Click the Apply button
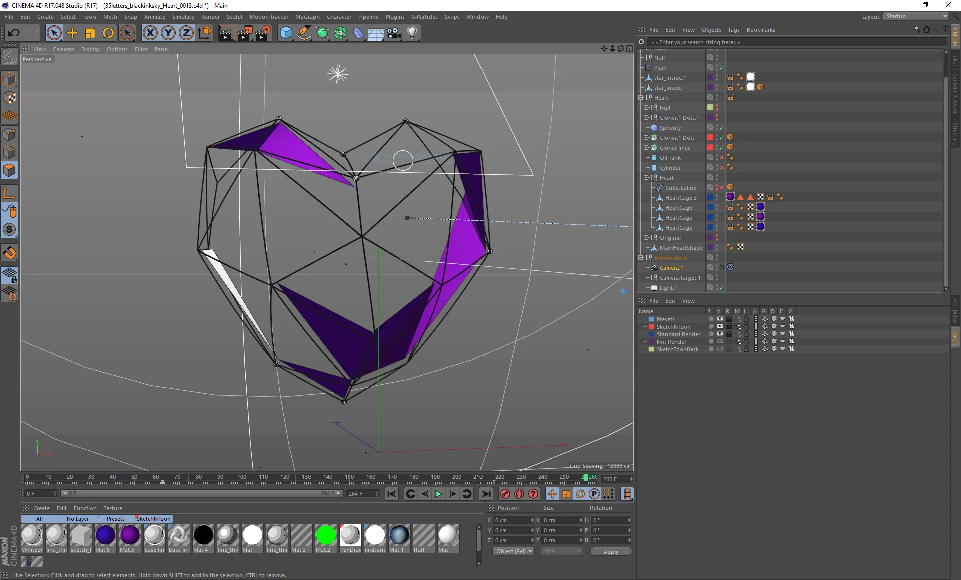Image resolution: width=961 pixels, height=580 pixels. (610, 552)
